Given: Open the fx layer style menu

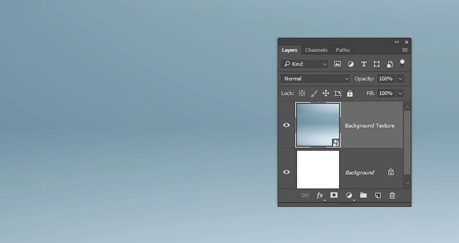Looking at the screenshot, I should coord(320,196).
